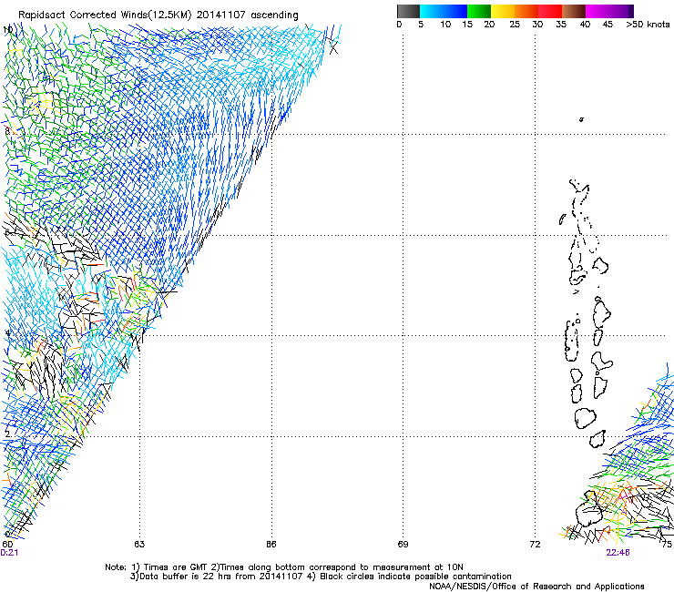
Task: Click the NOAA/NESDIS credit text
Action: point(536,587)
